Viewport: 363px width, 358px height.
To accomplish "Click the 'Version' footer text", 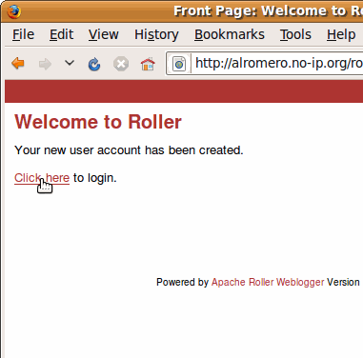I will coord(343,282).
